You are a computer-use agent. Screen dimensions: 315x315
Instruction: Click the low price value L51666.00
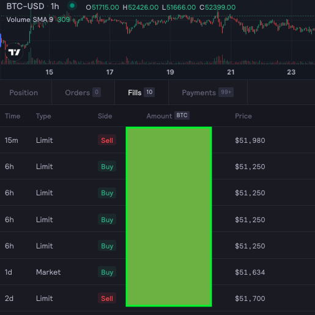click(179, 7)
